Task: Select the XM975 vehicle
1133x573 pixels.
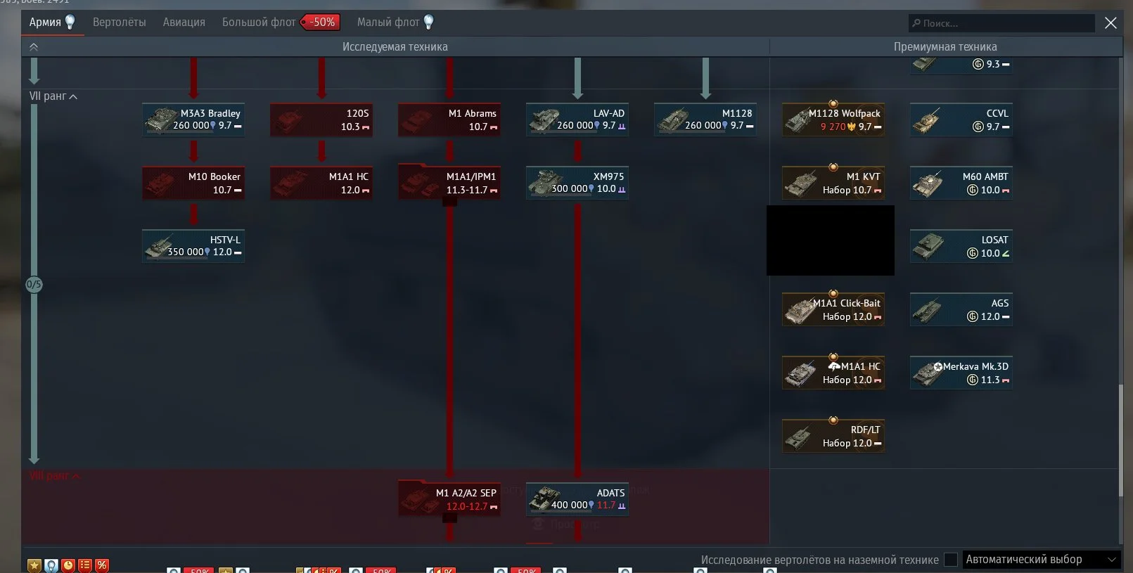Action: (577, 183)
